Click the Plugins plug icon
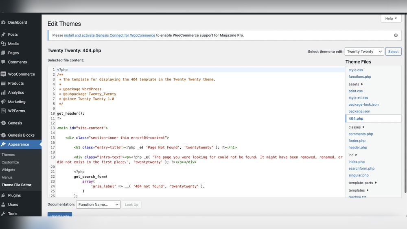The image size is (407, 229). coord(3,195)
